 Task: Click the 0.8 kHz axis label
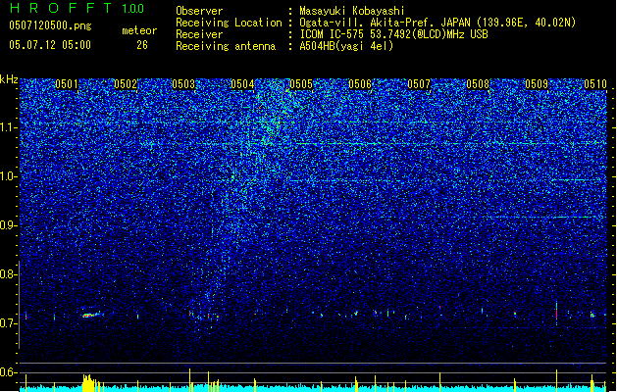tap(8, 274)
